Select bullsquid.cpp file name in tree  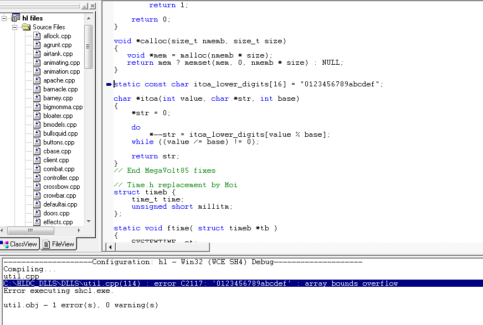point(61,133)
